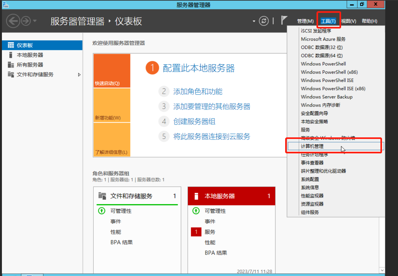Open the 视图(V) menu
The width and height of the screenshot is (398, 276).
click(348, 21)
